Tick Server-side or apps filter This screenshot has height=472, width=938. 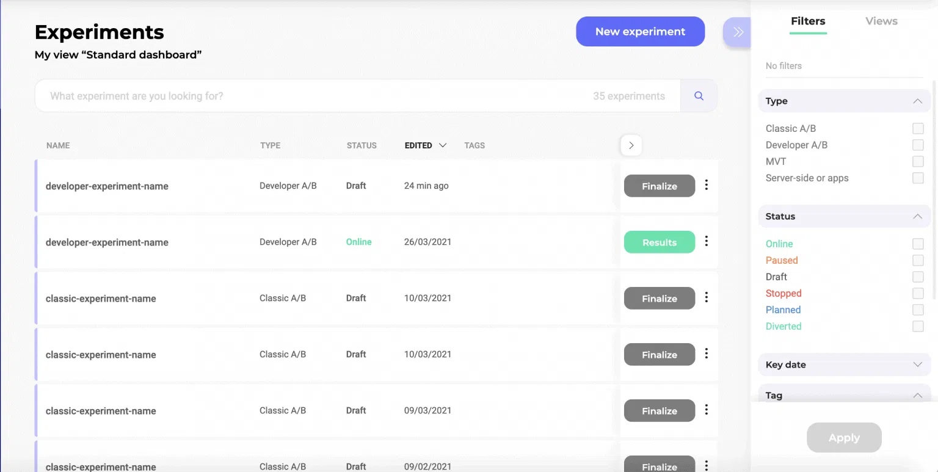coord(918,178)
